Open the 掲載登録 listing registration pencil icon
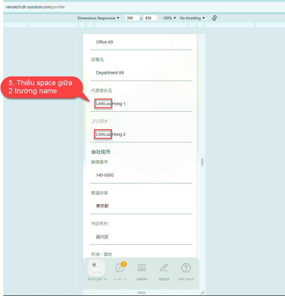Screen dimensions: 285x296 click(x=164, y=268)
